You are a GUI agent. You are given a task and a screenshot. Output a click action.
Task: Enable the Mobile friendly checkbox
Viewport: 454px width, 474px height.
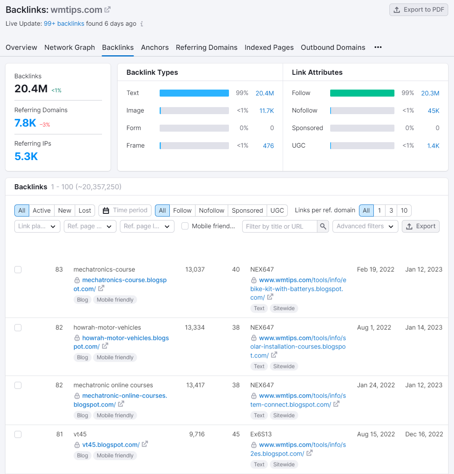tap(185, 226)
